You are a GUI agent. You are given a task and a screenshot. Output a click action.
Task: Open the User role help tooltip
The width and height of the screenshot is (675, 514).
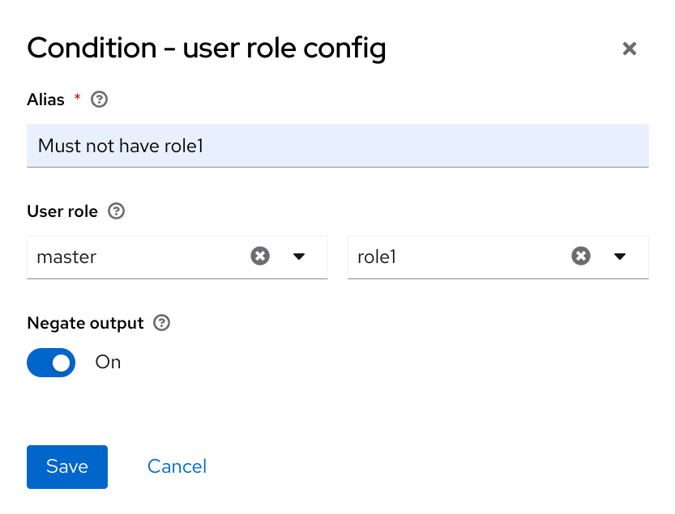pyautogui.click(x=116, y=211)
